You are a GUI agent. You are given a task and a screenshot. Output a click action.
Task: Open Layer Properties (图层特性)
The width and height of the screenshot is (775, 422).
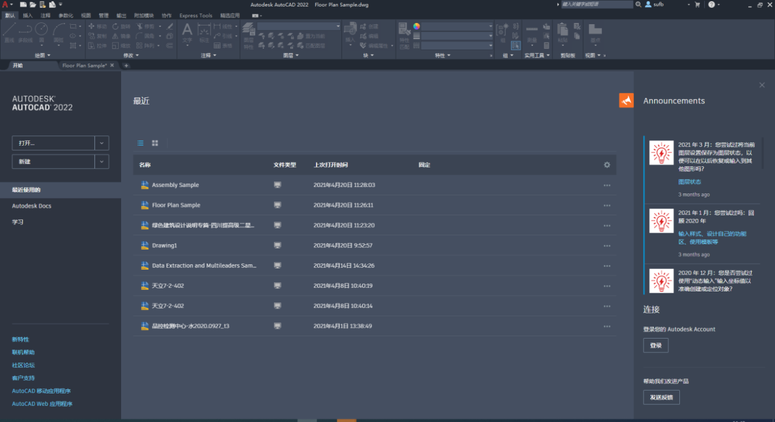pos(248,35)
